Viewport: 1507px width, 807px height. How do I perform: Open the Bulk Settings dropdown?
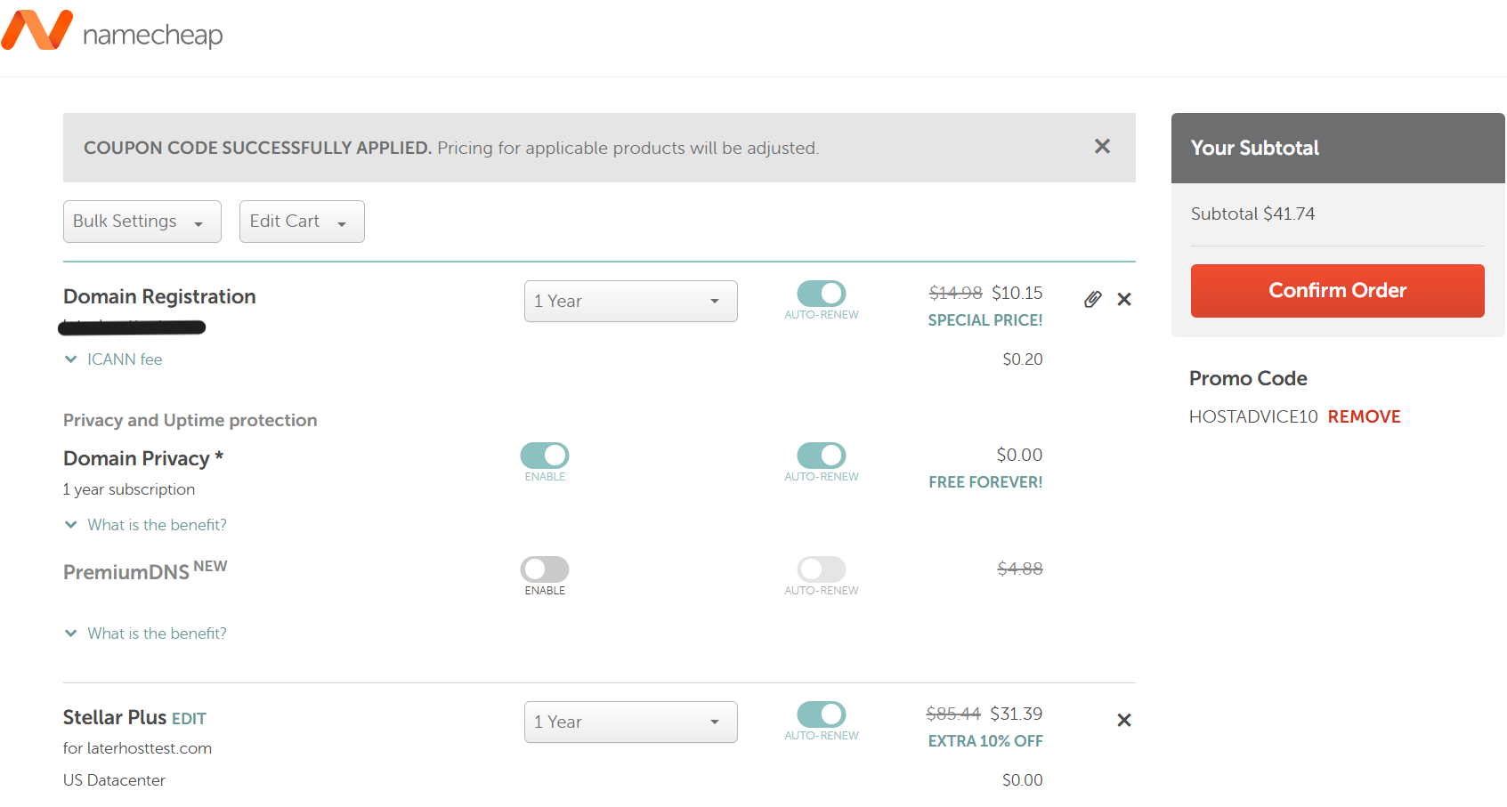[142, 222]
